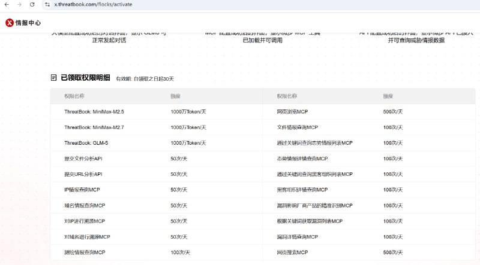The height and width of the screenshot is (265, 480).
Task: Click the 漏洞详情查询MCP cell
Action: point(298,237)
